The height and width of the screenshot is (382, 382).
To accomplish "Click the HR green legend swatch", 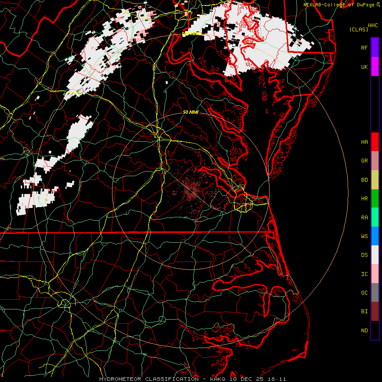I will tap(375, 199).
